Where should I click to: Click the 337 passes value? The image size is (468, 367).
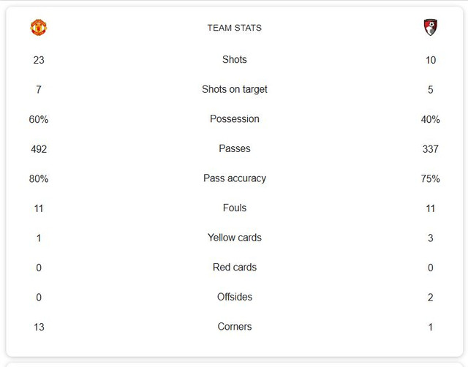[x=431, y=149]
